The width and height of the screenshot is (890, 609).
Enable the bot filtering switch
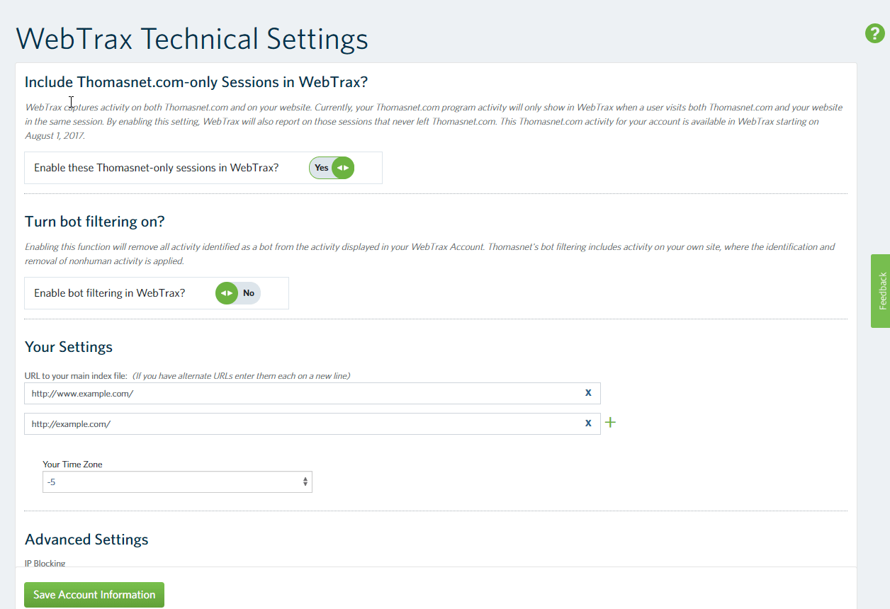click(238, 293)
